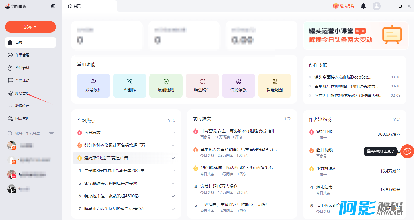Open the 智能配图 shortcut tile
This screenshot has width=414, height=220.
(x=275, y=86)
